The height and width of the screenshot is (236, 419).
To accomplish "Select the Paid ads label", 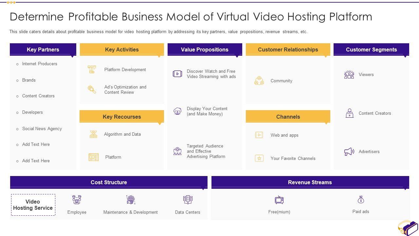I will (x=361, y=211).
